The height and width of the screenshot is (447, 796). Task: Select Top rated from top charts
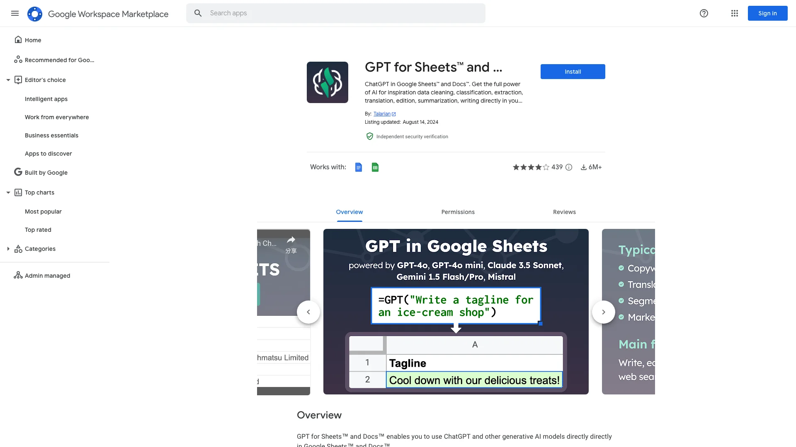pos(38,230)
